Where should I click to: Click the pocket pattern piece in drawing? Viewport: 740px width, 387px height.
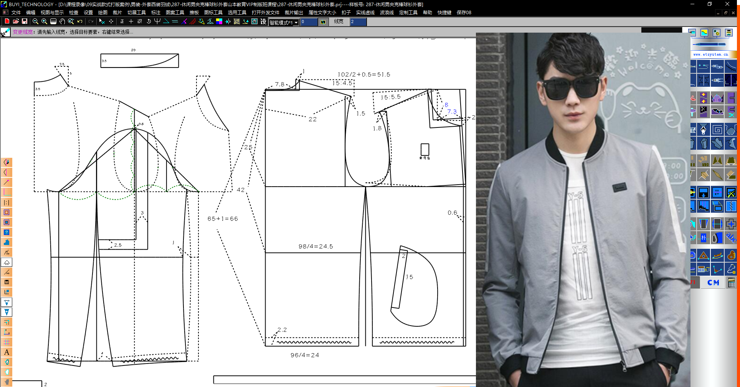pos(415,286)
